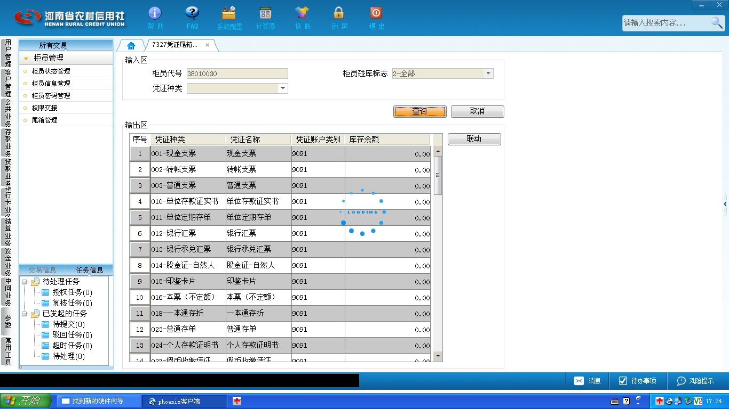Screen dimensions: 729x409
Task: Open the 待办事项 to-do list
Action: pyautogui.click(x=637, y=381)
